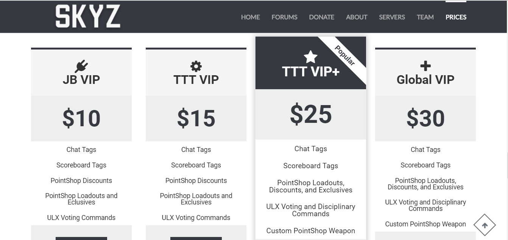Open the Servers menu item

[392, 17]
